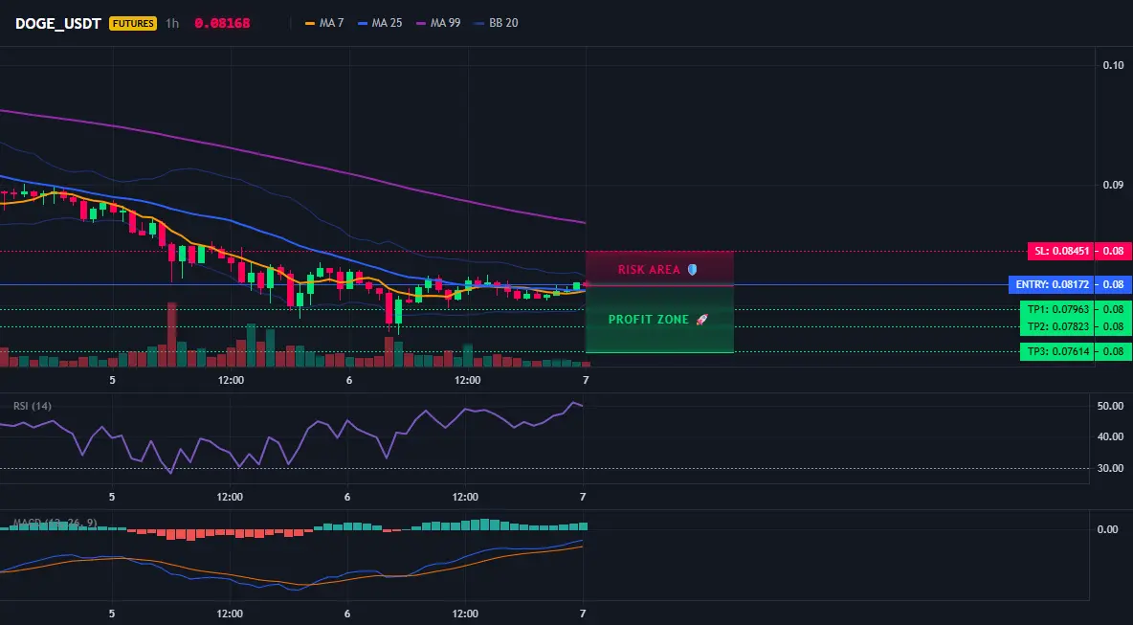The image size is (1133, 625).
Task: Click the 0.09 price axis value
Action: [1114, 185]
